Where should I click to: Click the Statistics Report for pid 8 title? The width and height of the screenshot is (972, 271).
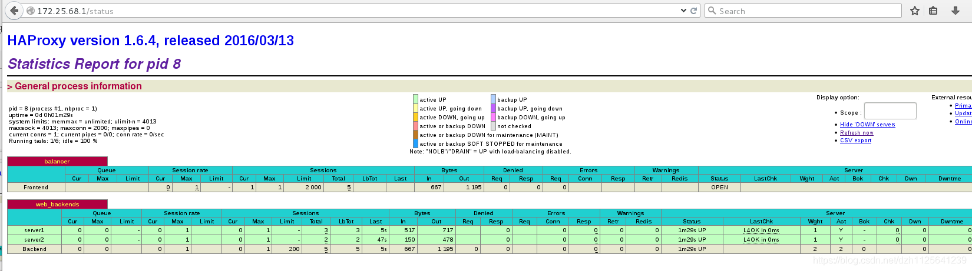point(94,64)
